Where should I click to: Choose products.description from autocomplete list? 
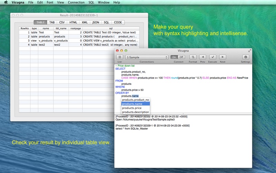pos(136,112)
